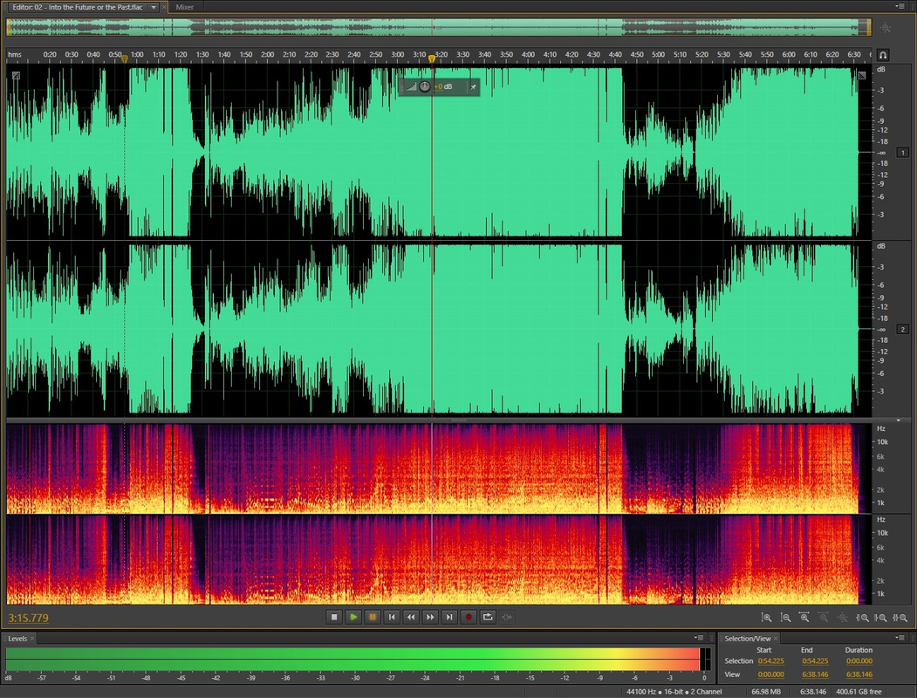Start playback with the green Play button
The image size is (917, 698).
click(353, 617)
